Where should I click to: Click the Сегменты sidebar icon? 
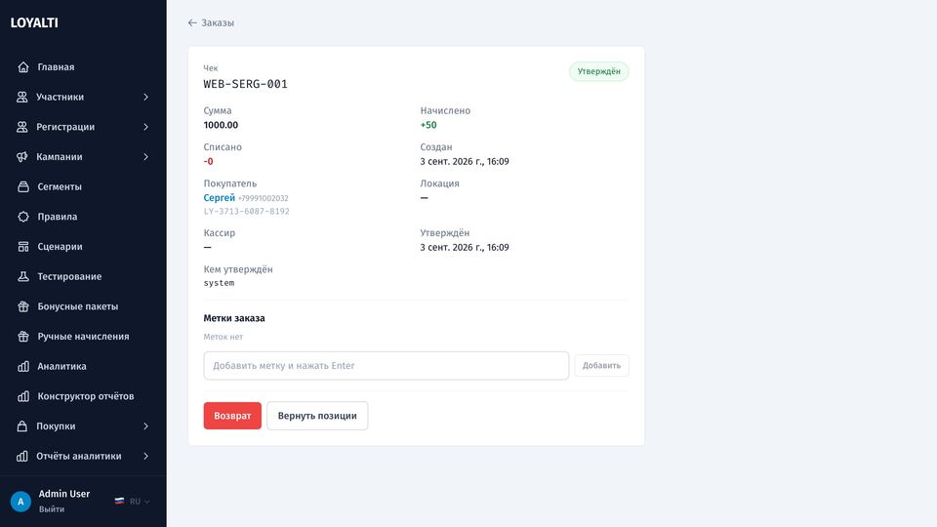(x=23, y=186)
